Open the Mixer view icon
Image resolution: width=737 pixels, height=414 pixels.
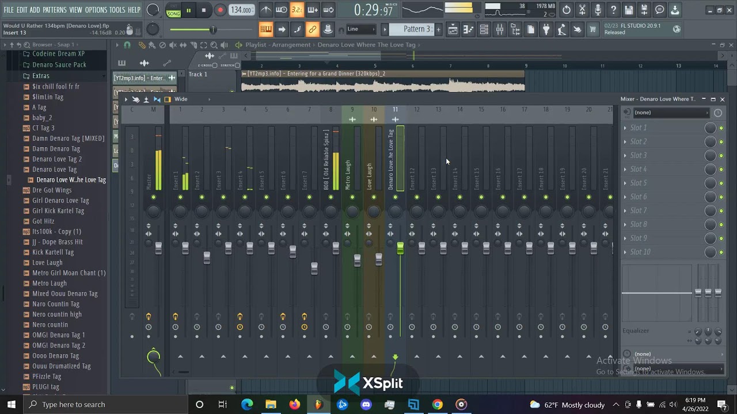click(x=499, y=29)
